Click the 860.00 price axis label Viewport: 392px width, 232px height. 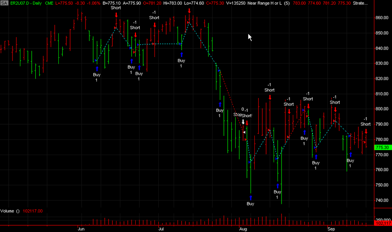point(382,18)
